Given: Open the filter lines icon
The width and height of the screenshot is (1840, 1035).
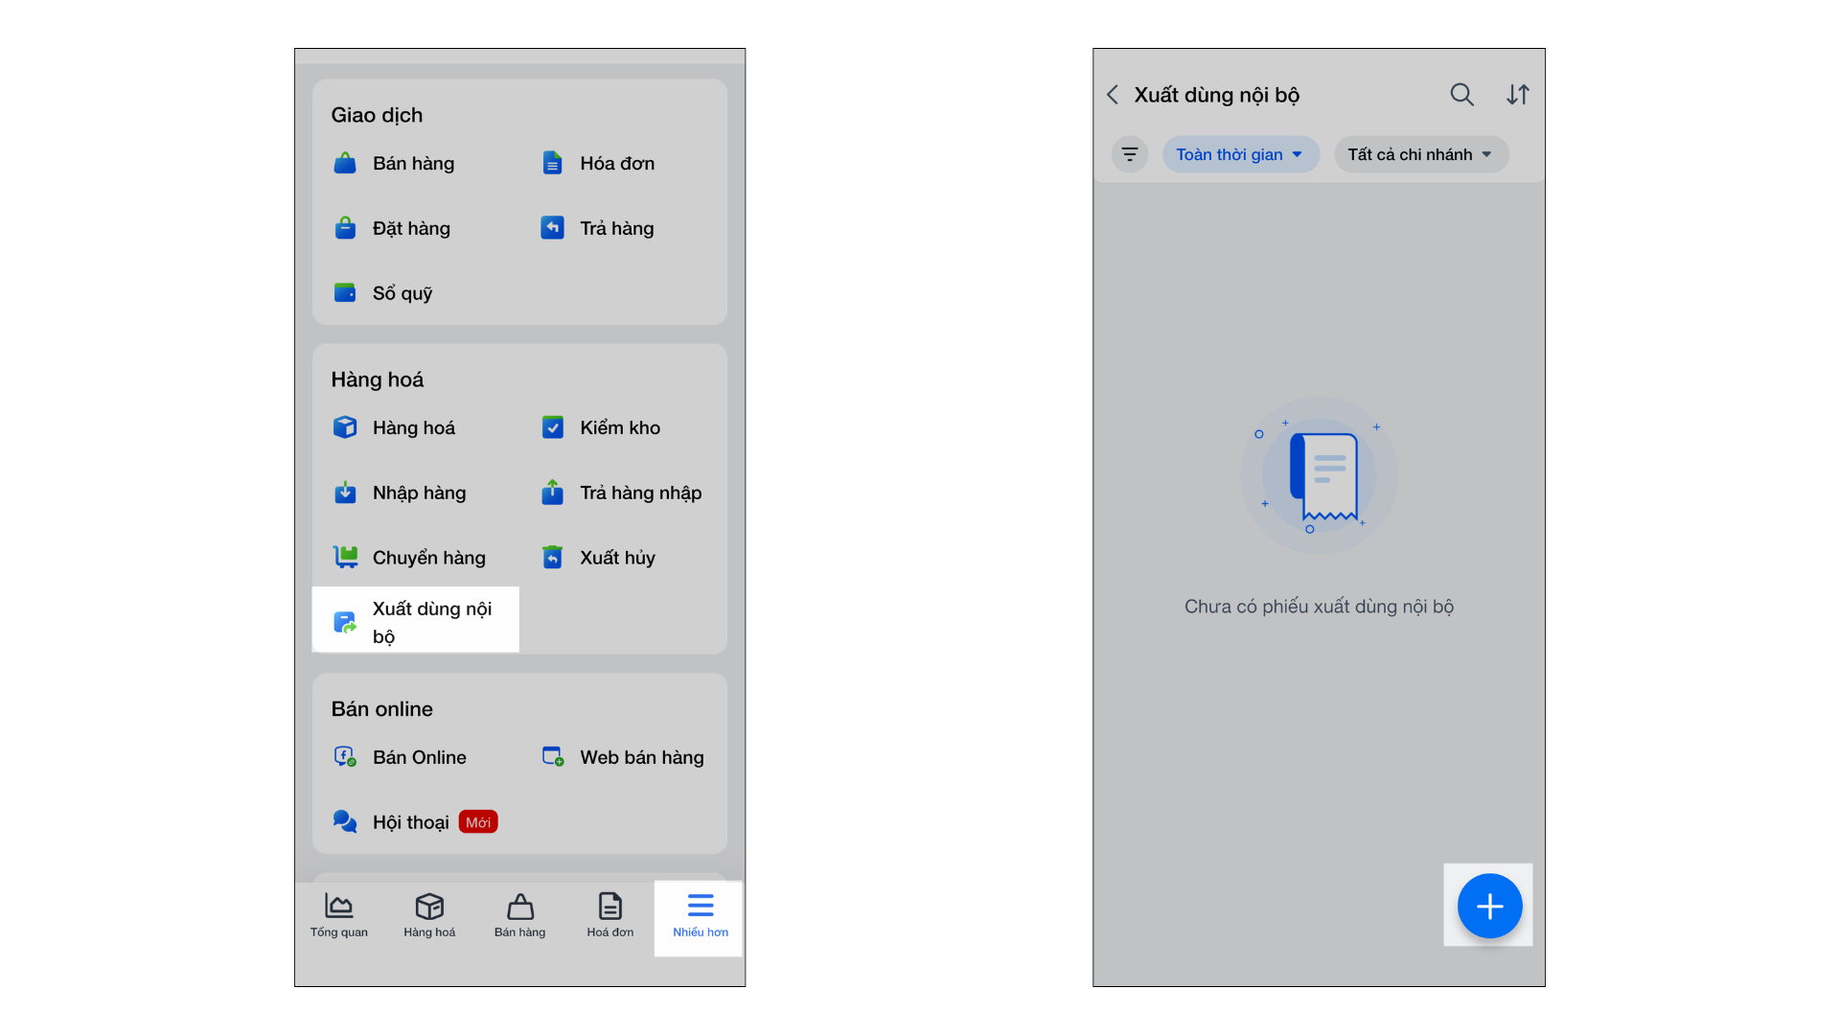Looking at the screenshot, I should click(x=1130, y=154).
